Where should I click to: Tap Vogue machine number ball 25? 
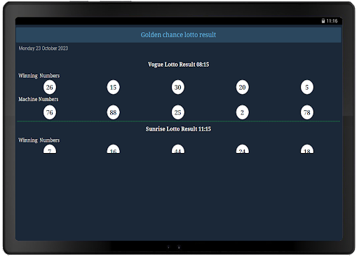tap(178, 112)
